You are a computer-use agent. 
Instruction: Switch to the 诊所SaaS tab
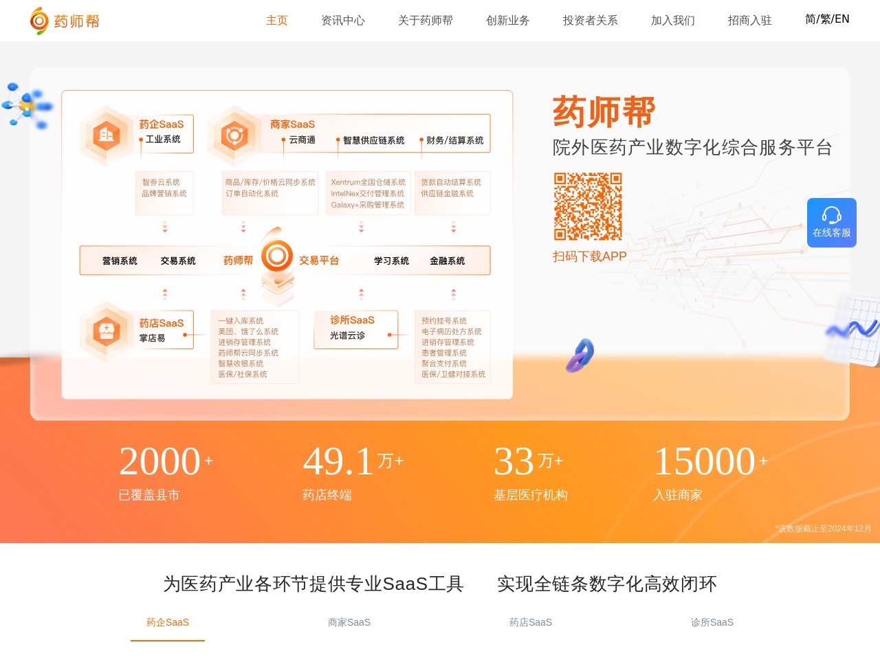coord(712,622)
